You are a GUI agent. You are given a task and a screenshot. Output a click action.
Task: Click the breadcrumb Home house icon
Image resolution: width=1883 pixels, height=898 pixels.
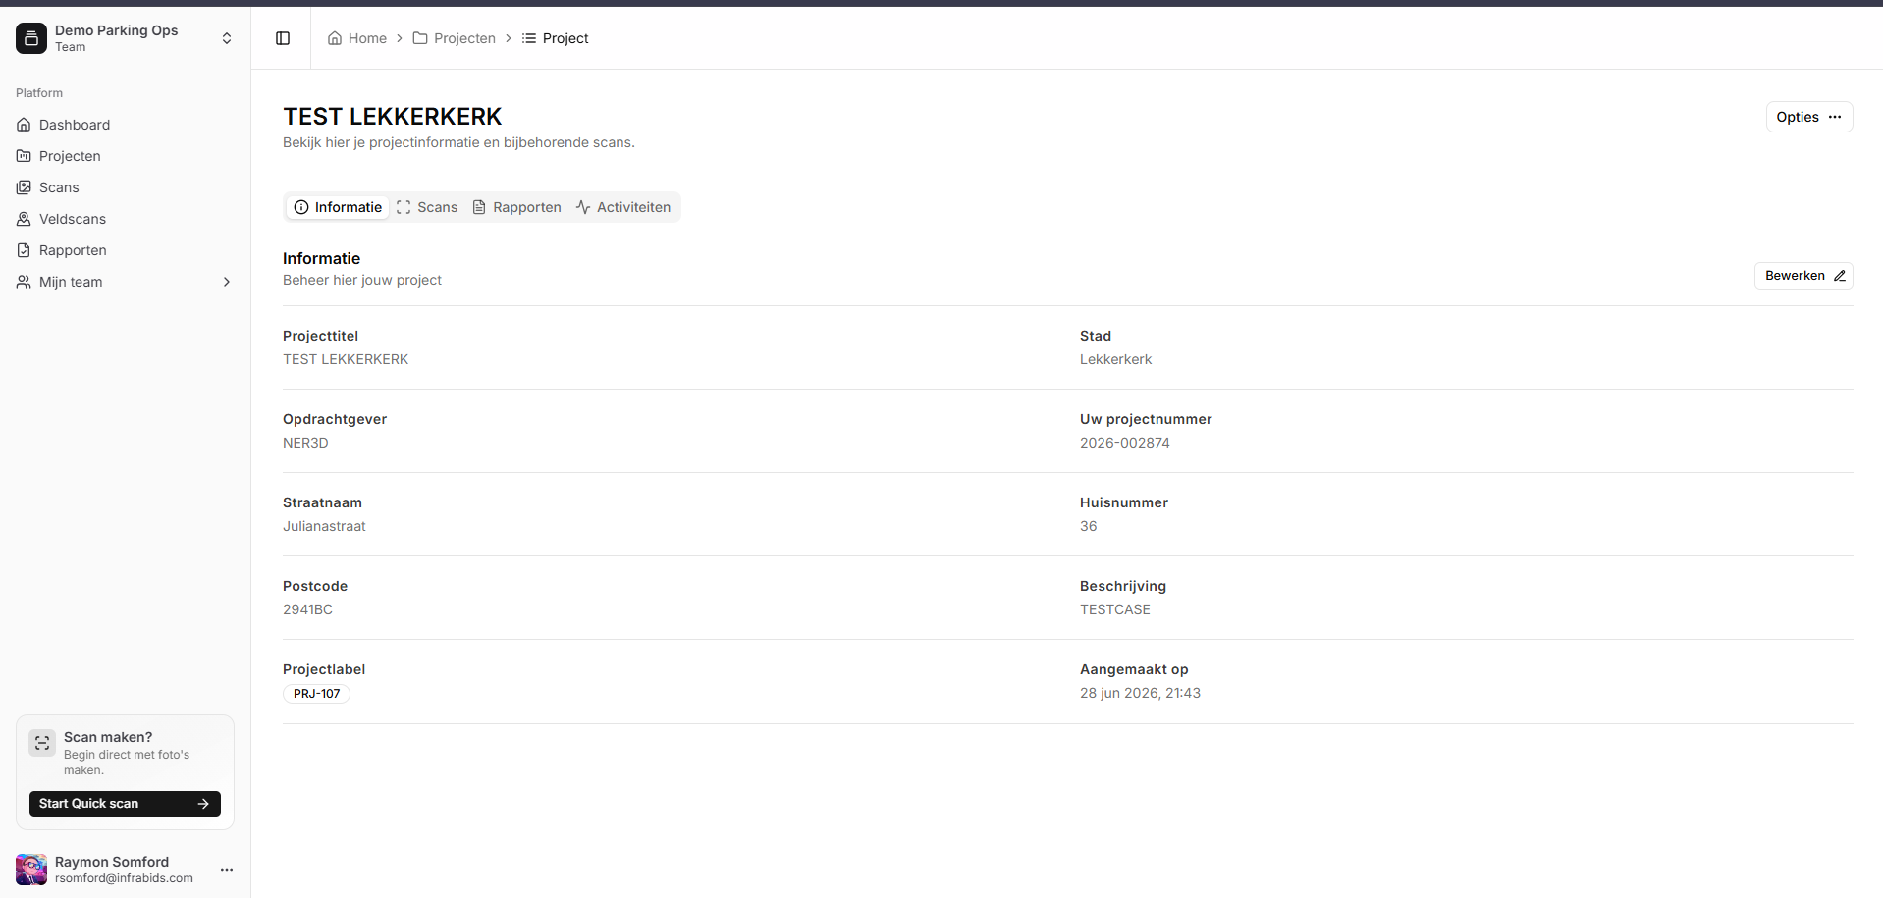tap(335, 38)
